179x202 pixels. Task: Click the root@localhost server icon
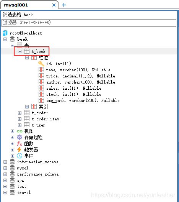click(5, 33)
